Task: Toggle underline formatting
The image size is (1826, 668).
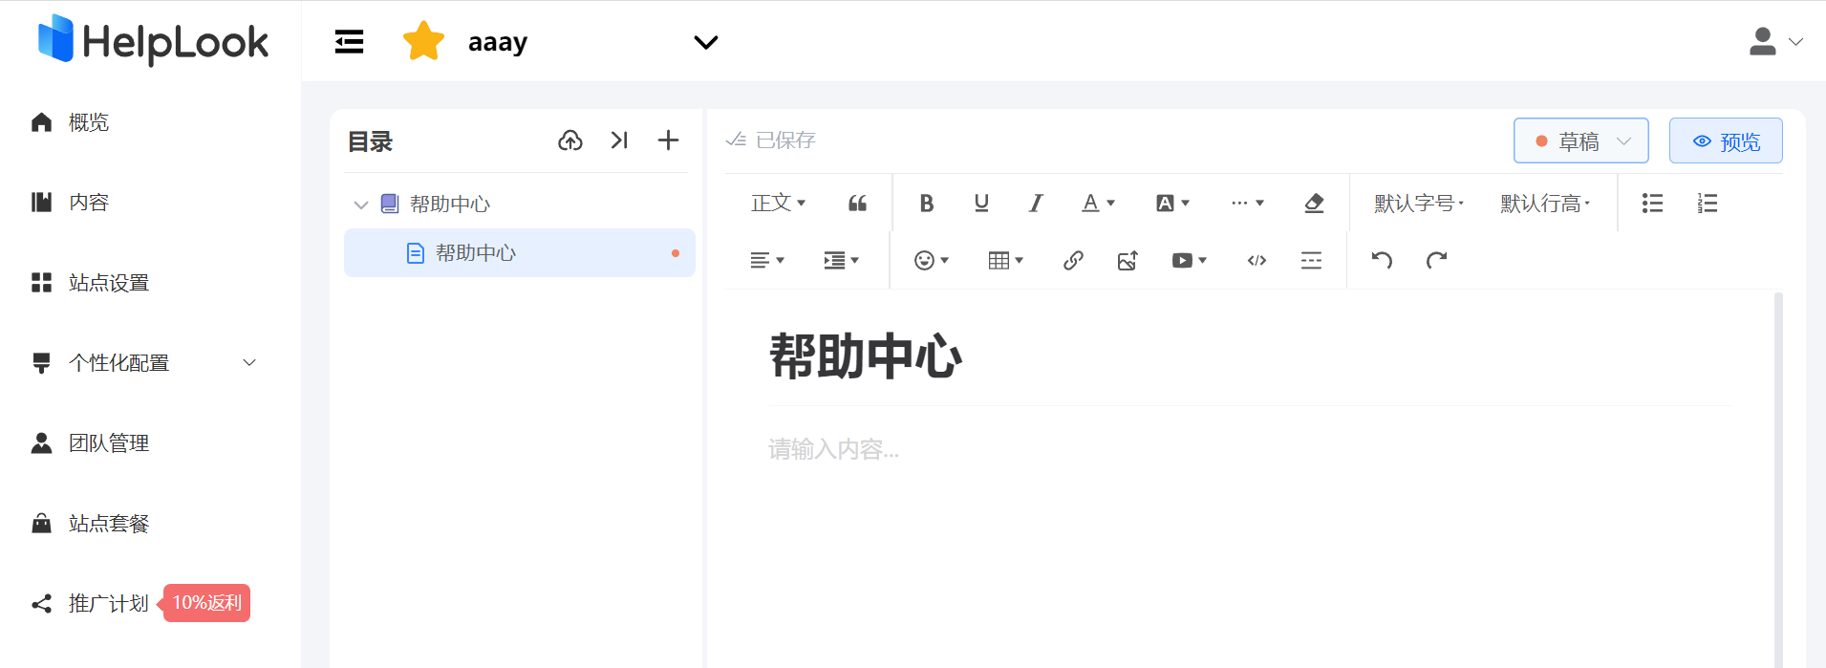Action: click(x=981, y=204)
